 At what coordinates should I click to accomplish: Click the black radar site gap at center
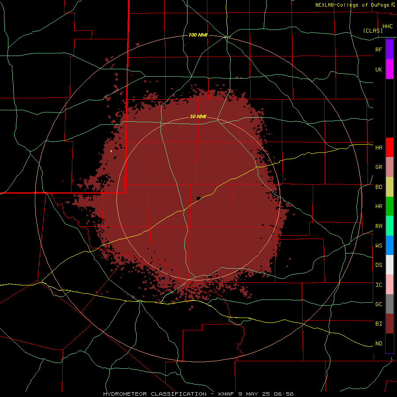click(198, 198)
